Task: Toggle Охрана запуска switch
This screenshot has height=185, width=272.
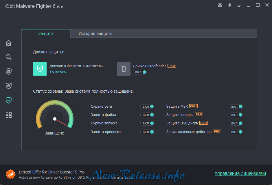Action: coord(147,123)
